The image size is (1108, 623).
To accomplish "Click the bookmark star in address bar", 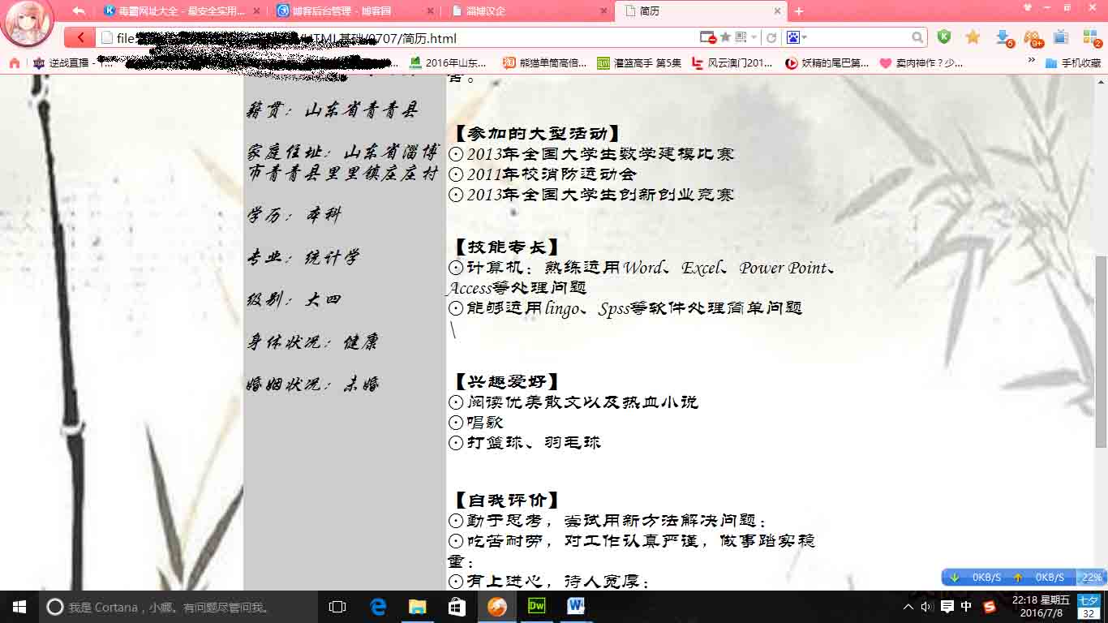I will pyautogui.click(x=725, y=37).
